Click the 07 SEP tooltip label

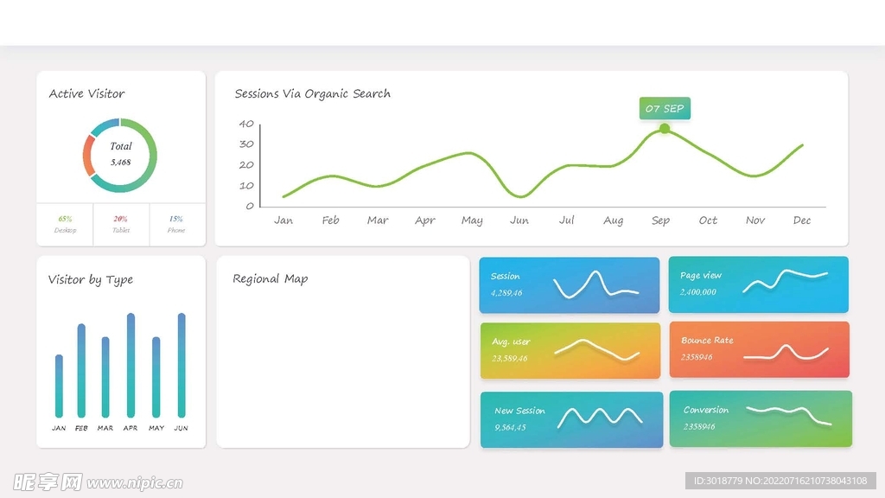[664, 108]
